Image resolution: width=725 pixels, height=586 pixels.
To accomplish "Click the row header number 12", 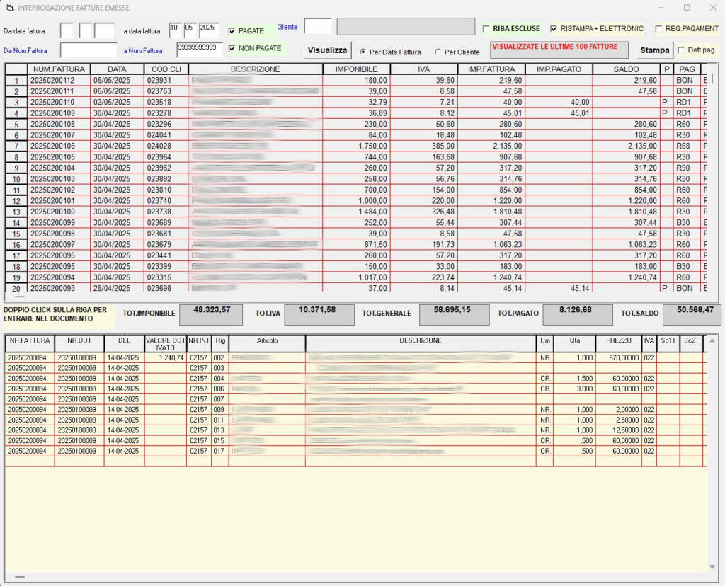I will pyautogui.click(x=16, y=201).
